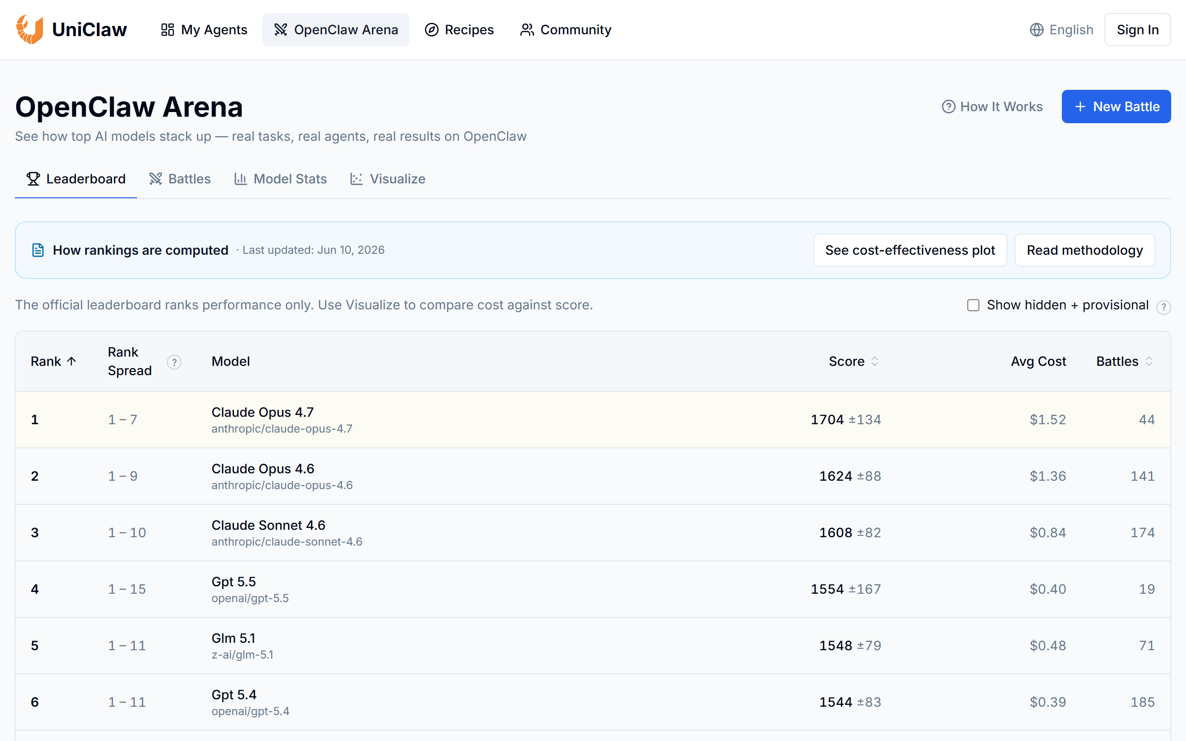Click Read methodology button
The image size is (1186, 741).
pos(1085,250)
